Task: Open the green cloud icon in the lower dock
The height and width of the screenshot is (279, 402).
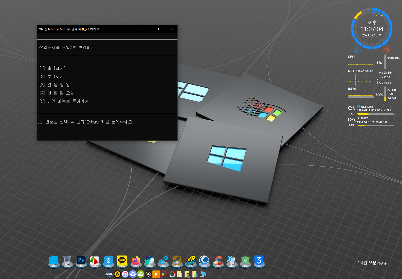Action: click(141, 274)
